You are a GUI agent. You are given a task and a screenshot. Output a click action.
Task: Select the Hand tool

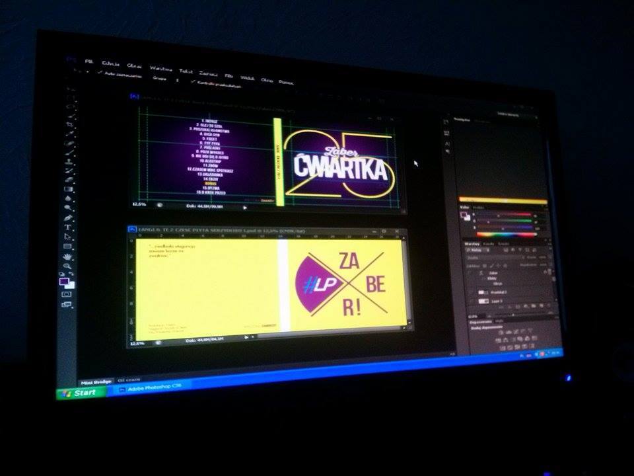pos(67,257)
